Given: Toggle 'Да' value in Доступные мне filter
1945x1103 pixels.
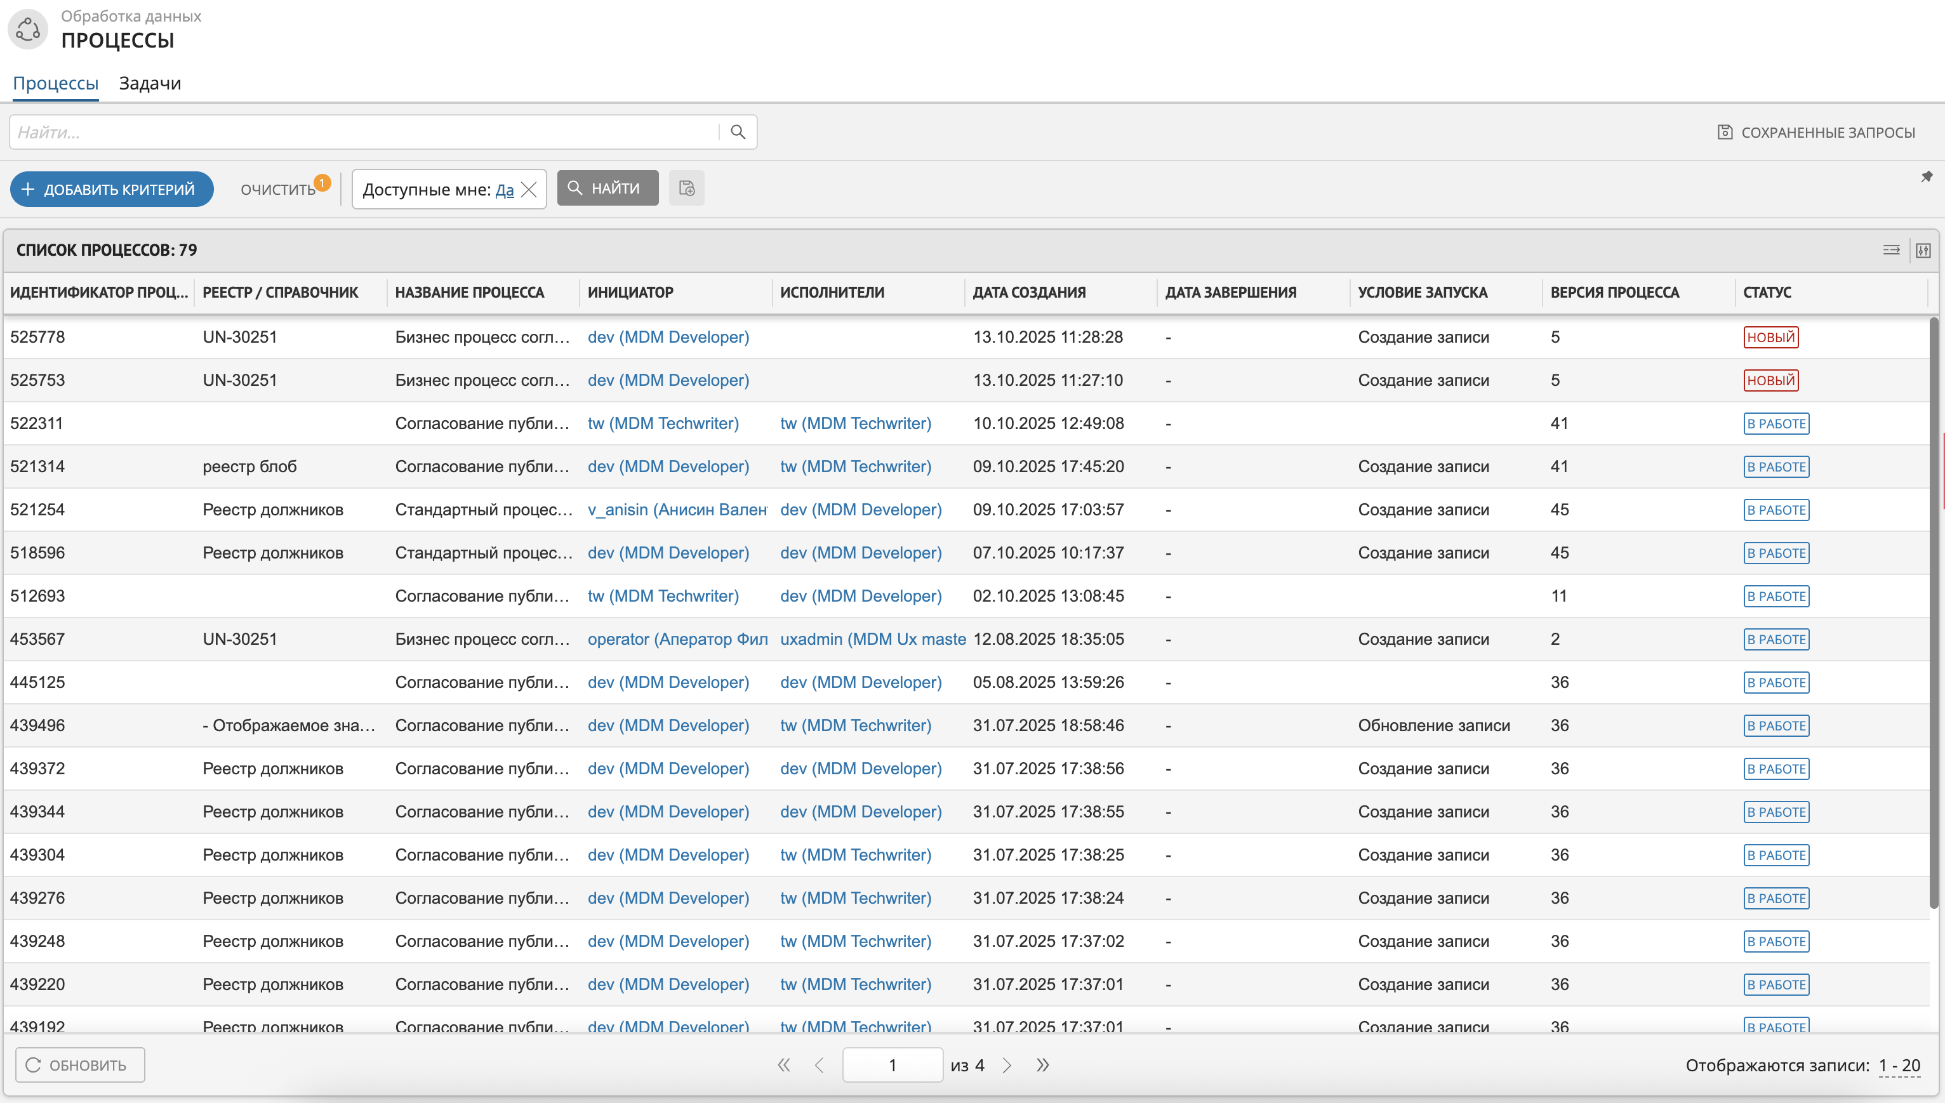Looking at the screenshot, I should coord(504,189).
